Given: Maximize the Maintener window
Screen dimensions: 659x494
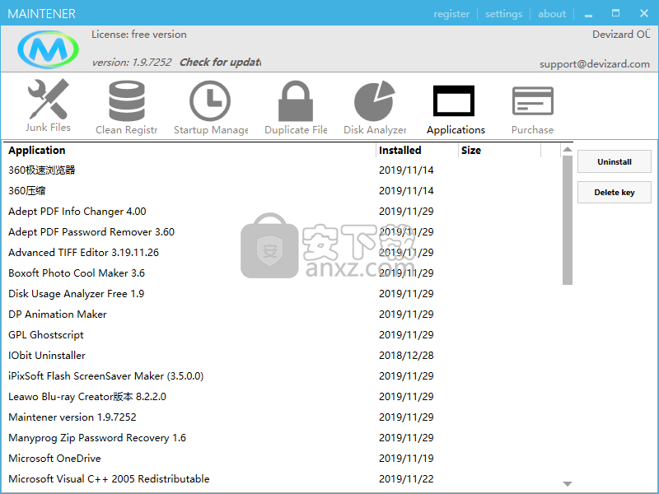Looking at the screenshot, I should coord(615,13).
